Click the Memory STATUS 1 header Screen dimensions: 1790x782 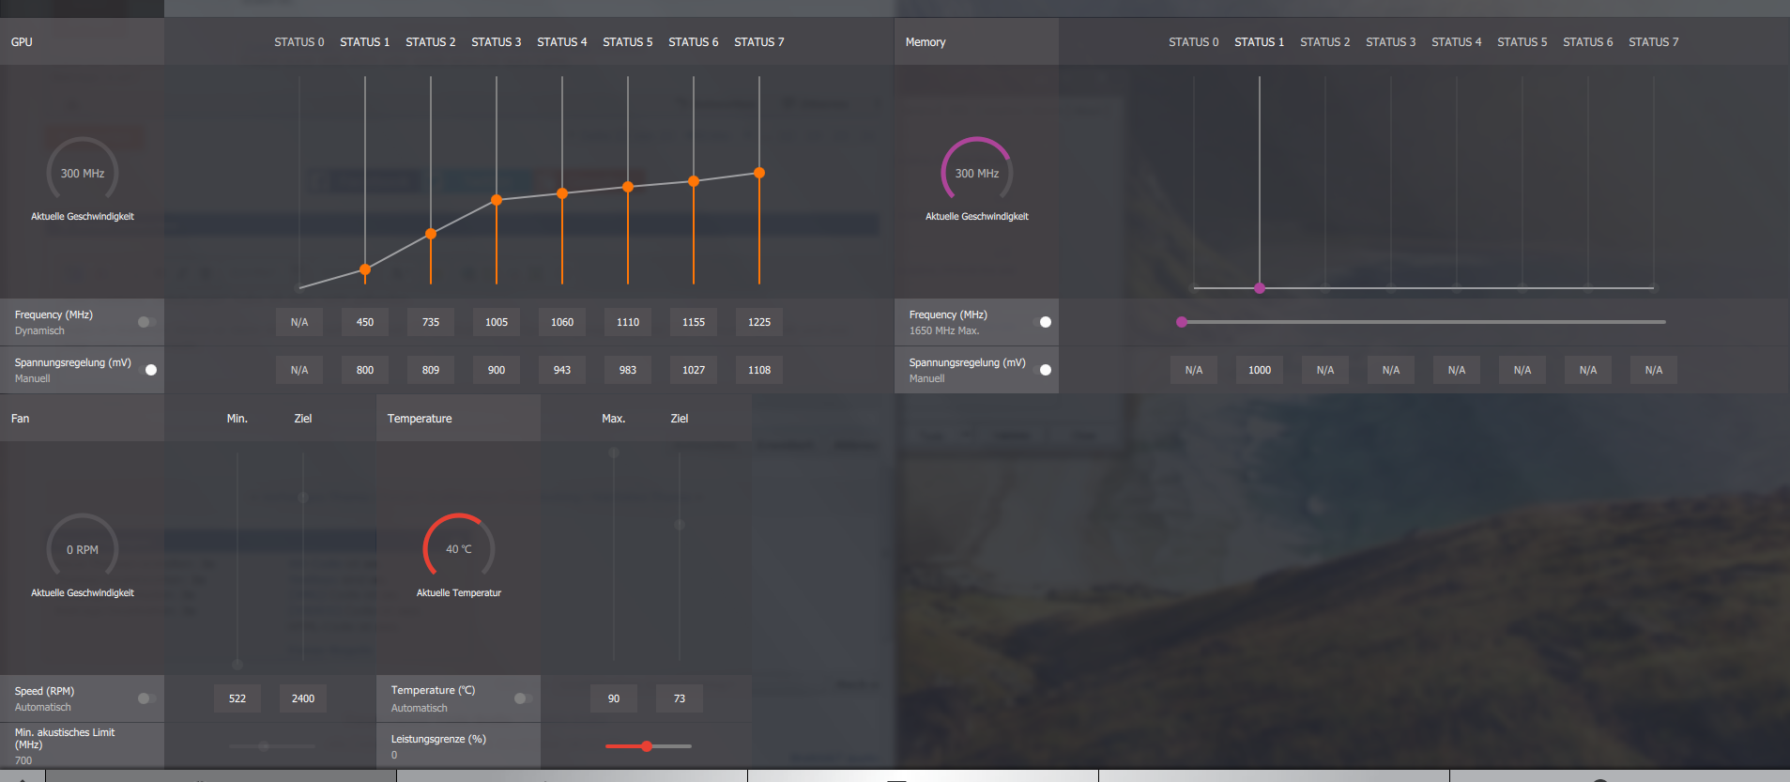1260,42
